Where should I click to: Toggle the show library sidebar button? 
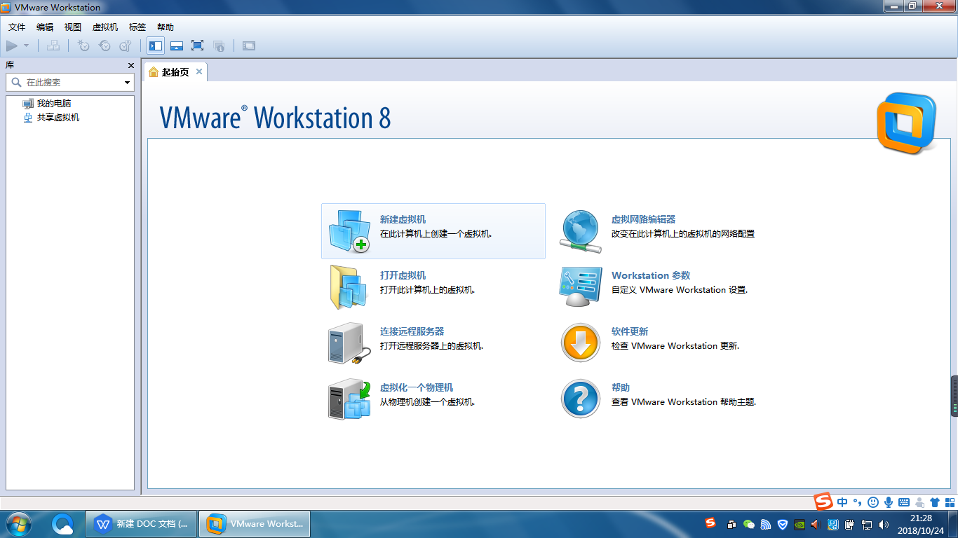pyautogui.click(x=156, y=46)
